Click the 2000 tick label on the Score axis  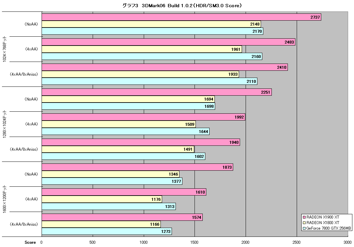245,242
